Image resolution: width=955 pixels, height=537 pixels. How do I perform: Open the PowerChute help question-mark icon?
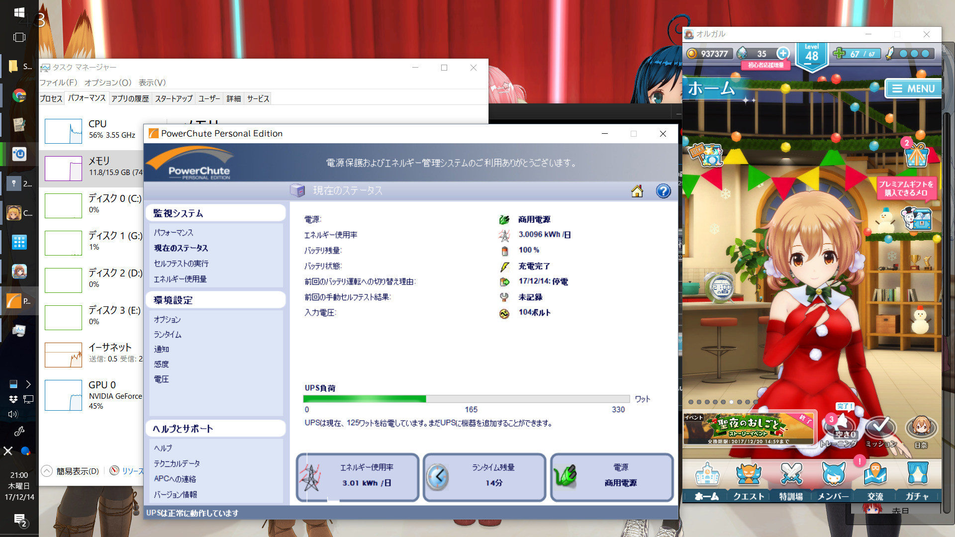pyautogui.click(x=664, y=191)
